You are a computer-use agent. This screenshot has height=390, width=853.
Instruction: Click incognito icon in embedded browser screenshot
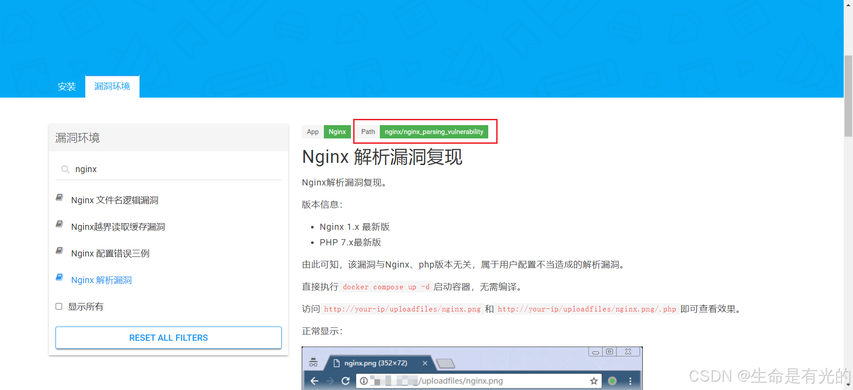[x=313, y=362]
